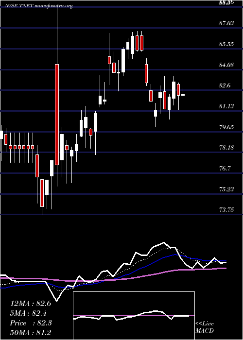Click the 85.55 price level label

pos(226,44)
